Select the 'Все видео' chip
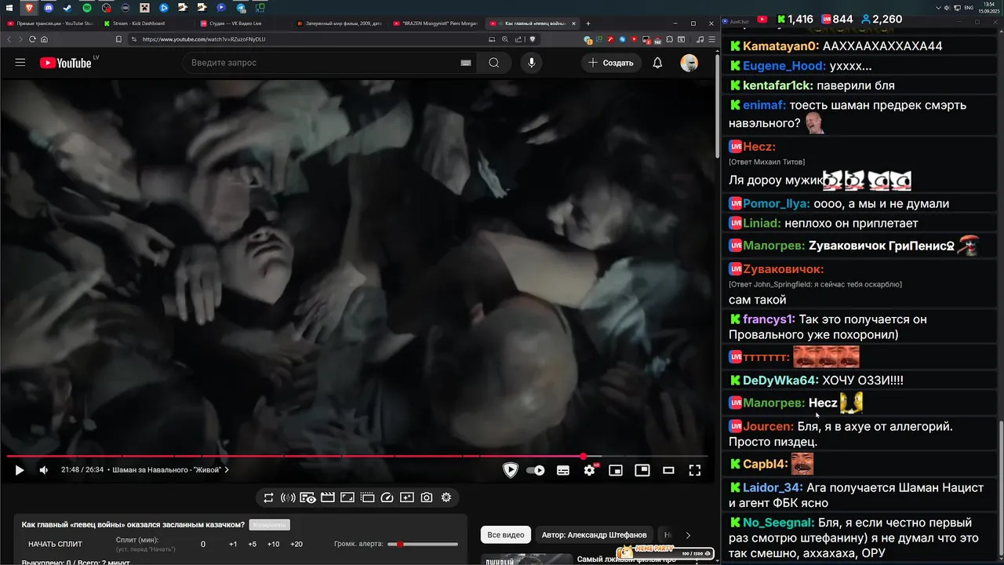Viewport: 1004px width, 565px height. 506,535
